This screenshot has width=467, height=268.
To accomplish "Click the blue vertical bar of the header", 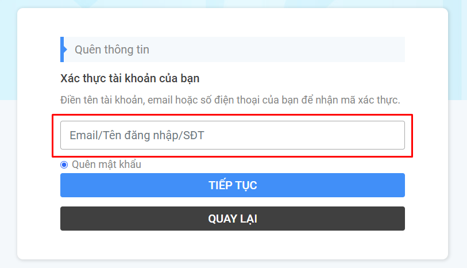I will tap(62, 49).
